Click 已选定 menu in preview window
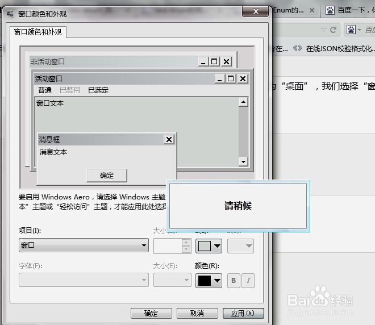The image size is (375, 325). click(x=98, y=90)
